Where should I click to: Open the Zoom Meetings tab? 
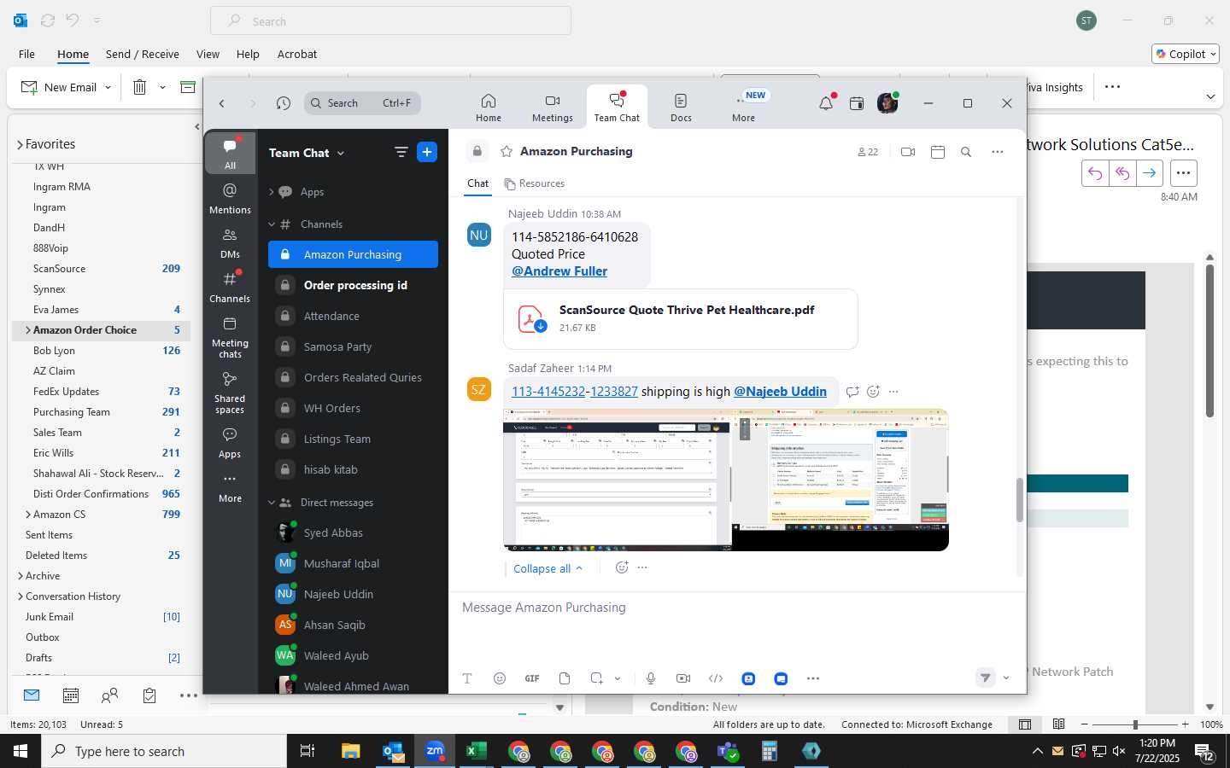click(553, 108)
